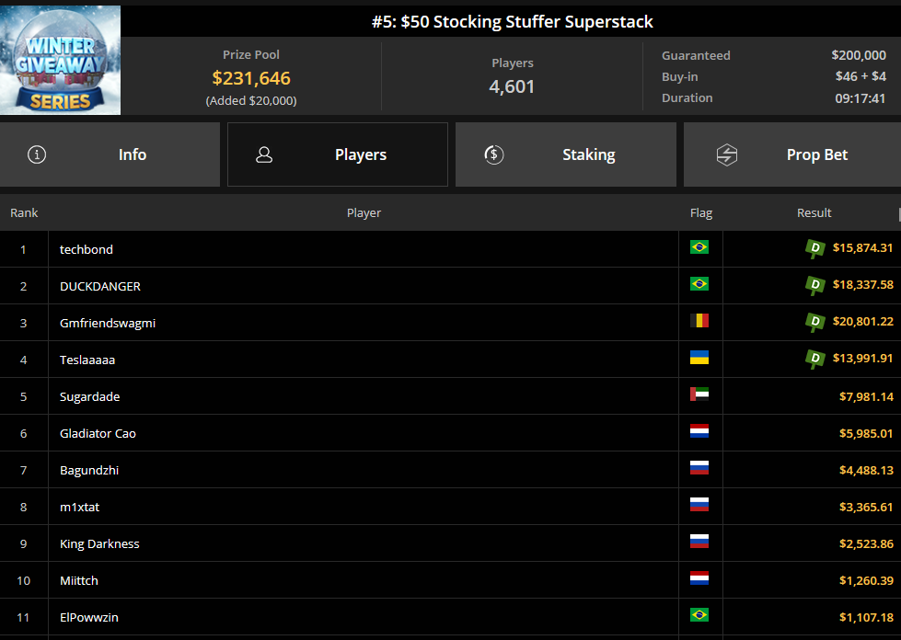This screenshot has width=901, height=640.
Task: Click the $18,337.58 result
Action: (863, 285)
